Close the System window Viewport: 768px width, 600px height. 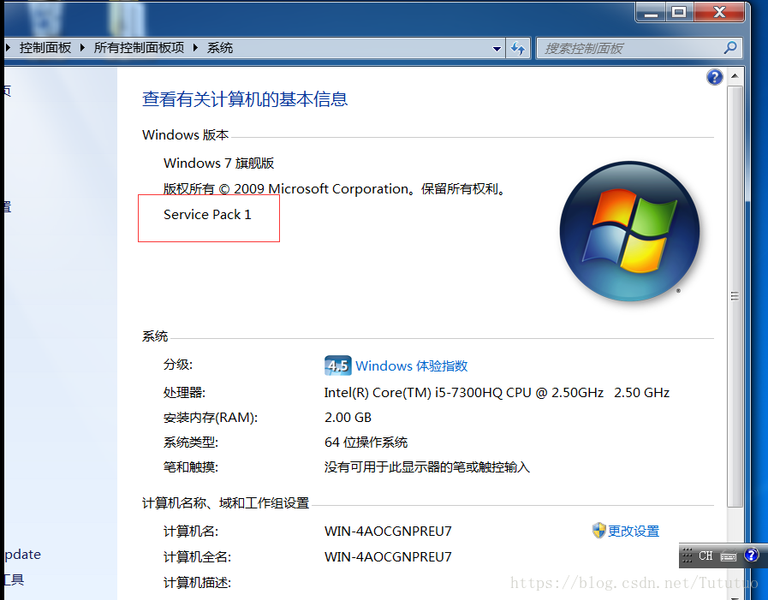coord(719,12)
